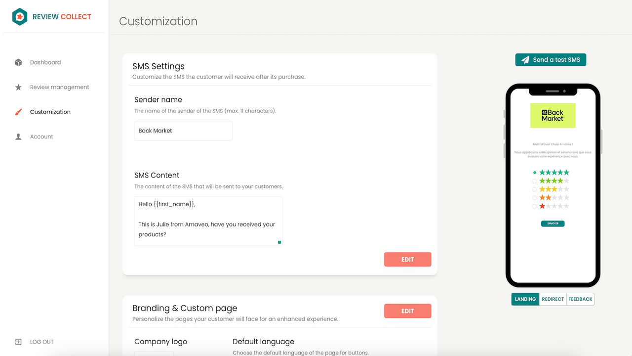Click the Sender name input field
The height and width of the screenshot is (356, 632).
tap(183, 131)
